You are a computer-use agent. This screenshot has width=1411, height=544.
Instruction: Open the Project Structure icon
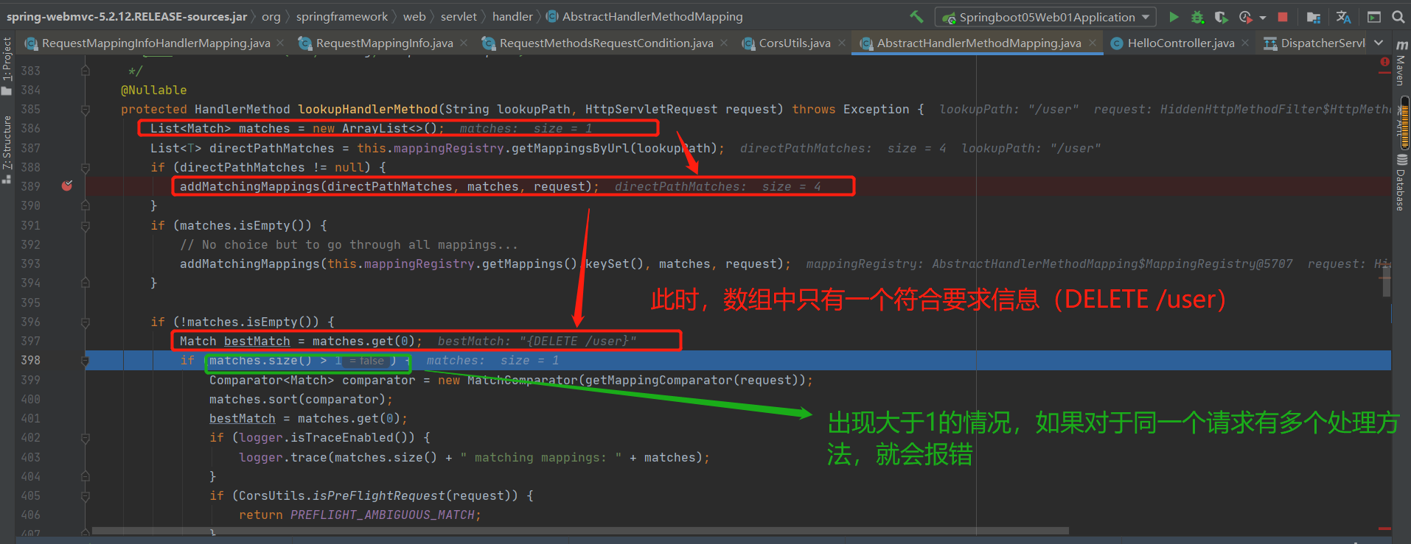(1314, 16)
